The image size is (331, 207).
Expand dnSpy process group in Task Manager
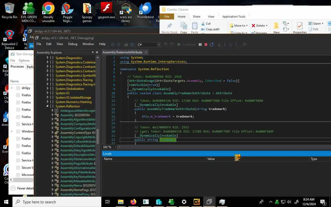coord(12,88)
